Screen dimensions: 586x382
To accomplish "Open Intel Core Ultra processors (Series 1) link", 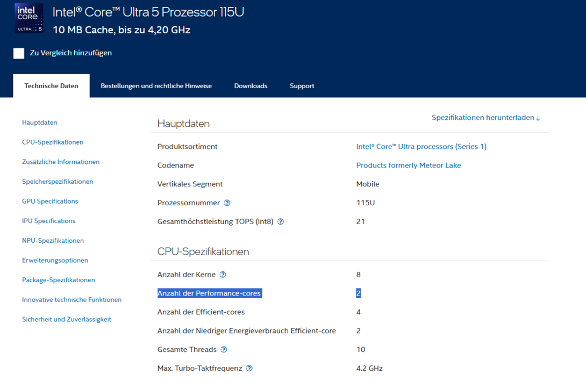I will tap(421, 146).
